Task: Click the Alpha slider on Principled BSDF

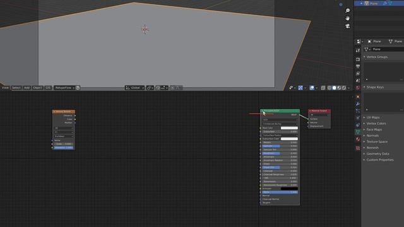Action: click(x=280, y=192)
